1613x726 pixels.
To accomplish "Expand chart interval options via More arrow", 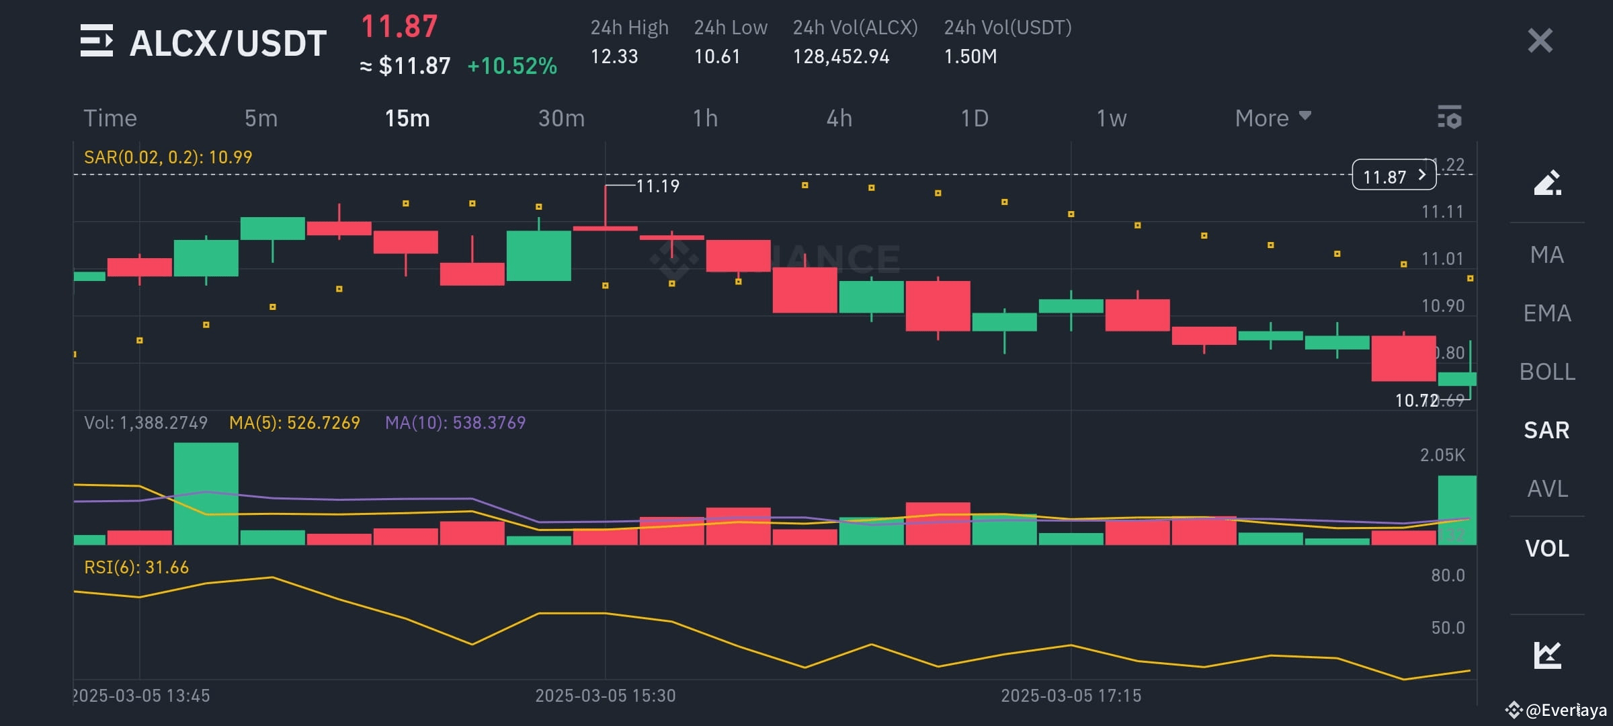I will 1305,116.
